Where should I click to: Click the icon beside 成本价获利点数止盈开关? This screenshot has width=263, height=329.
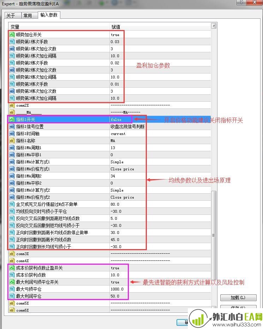(x=12, y=268)
